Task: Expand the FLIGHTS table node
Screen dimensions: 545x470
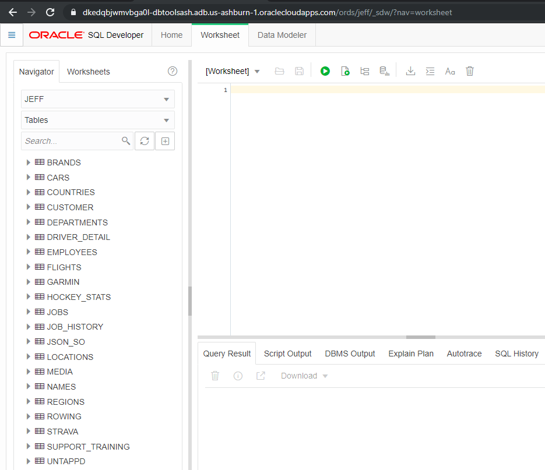Action: [29, 267]
